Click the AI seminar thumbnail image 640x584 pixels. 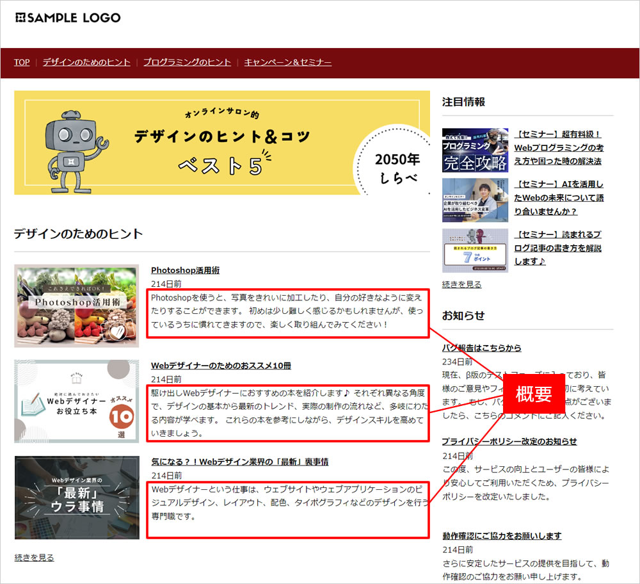pos(475,200)
